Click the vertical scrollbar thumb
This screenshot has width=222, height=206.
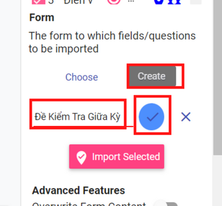218,77
